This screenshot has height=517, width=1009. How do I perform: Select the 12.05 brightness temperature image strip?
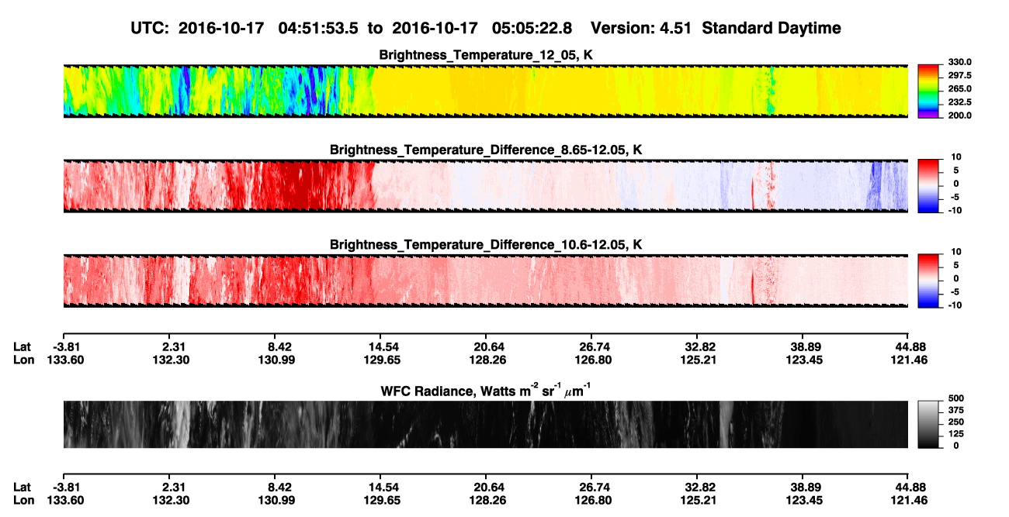point(485,91)
